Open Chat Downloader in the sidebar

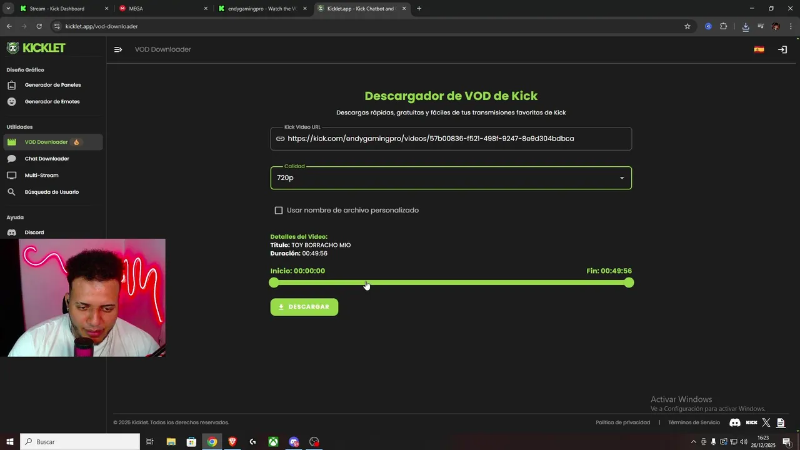(x=53, y=159)
